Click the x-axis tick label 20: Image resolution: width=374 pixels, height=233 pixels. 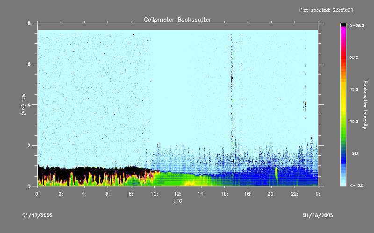click(271, 194)
